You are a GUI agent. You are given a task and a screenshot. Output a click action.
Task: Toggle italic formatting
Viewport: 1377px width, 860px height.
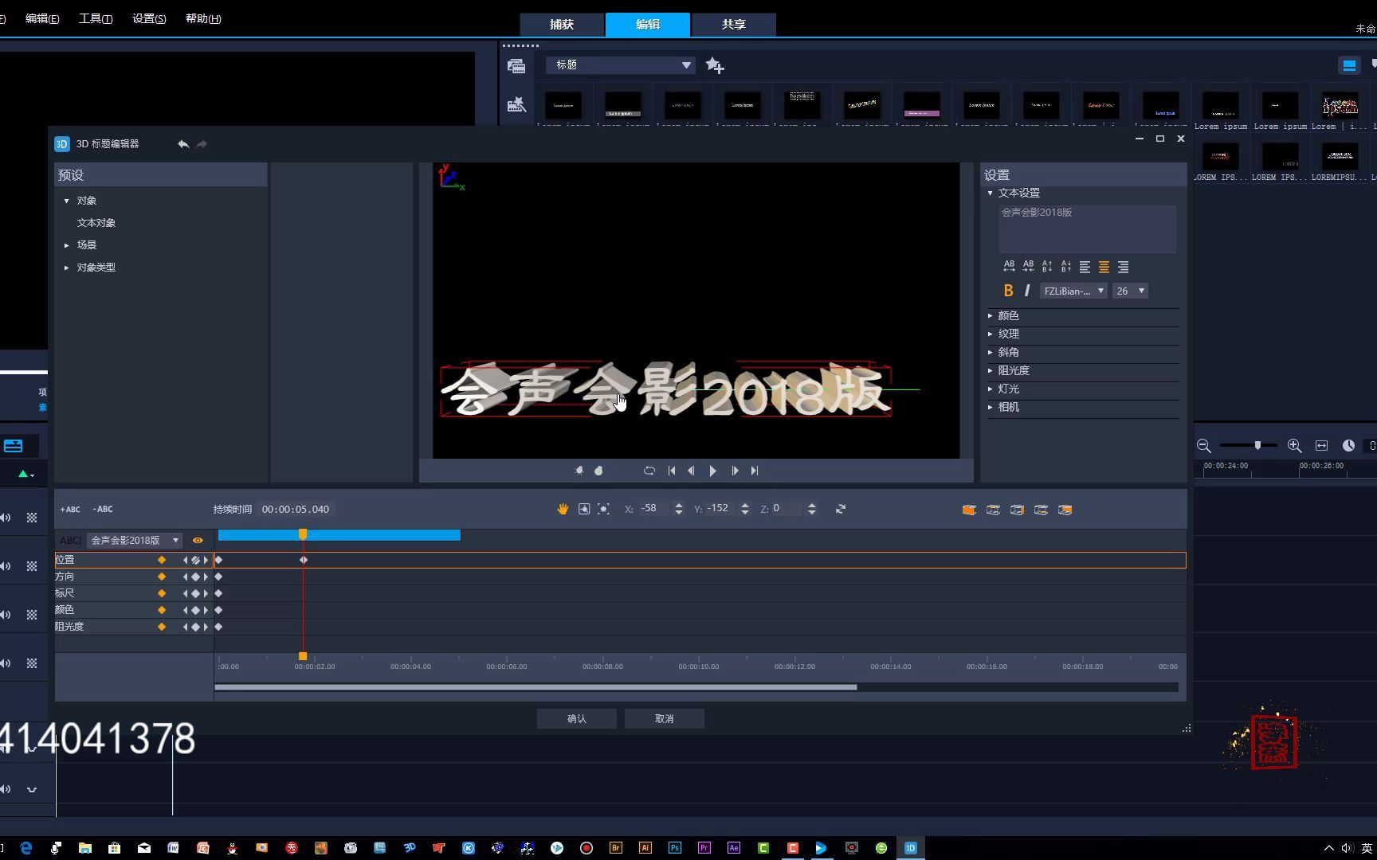[1026, 291]
